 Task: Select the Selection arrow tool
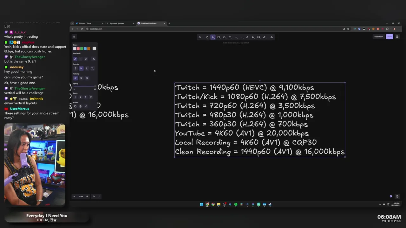[213, 37]
